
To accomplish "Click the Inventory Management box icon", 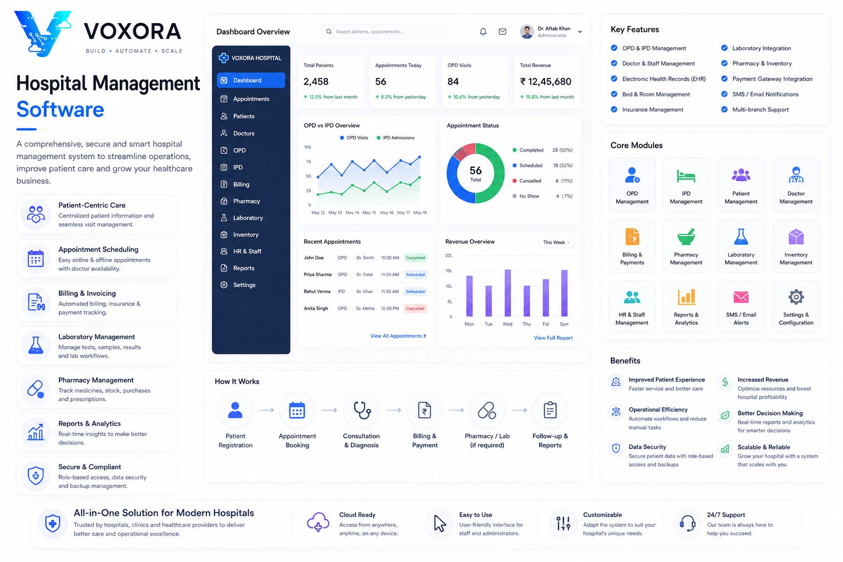I will [x=796, y=237].
